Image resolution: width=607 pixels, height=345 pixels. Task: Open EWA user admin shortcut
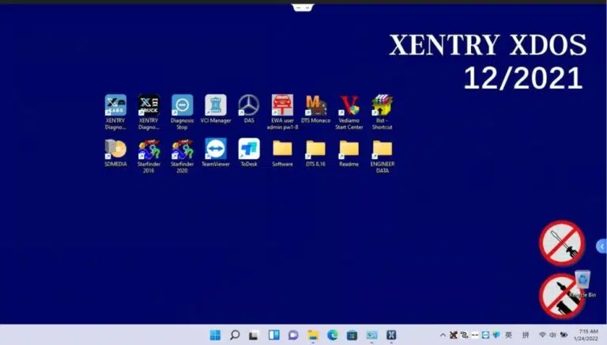point(282,105)
